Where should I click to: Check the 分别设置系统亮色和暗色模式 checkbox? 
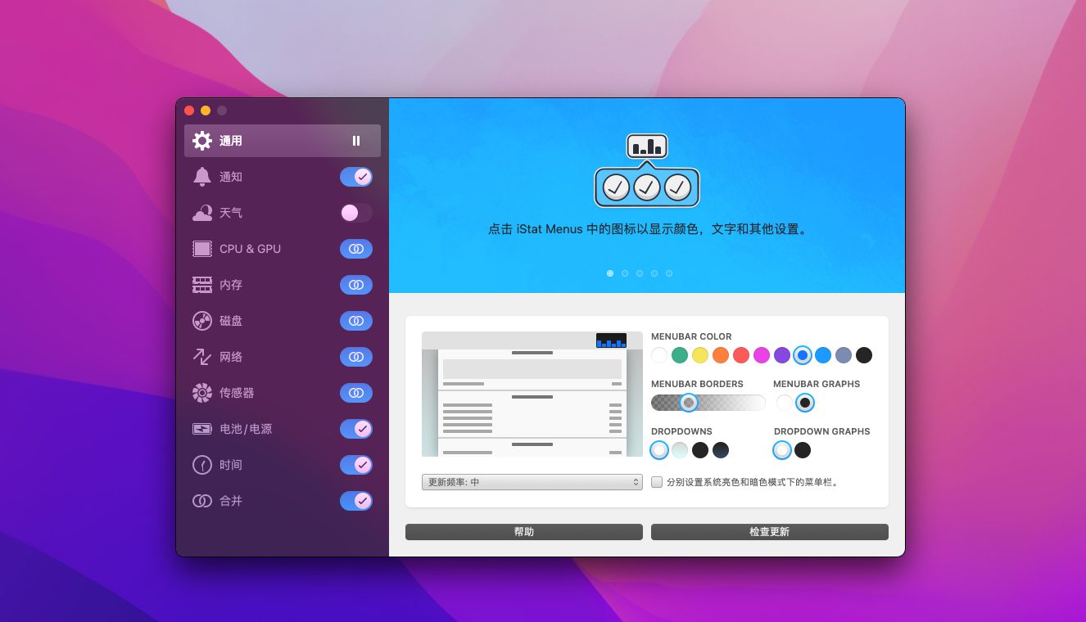tap(657, 482)
